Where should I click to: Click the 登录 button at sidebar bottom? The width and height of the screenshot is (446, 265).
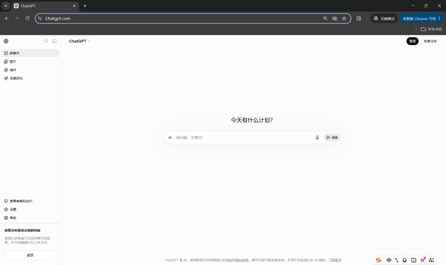[x=30, y=255]
